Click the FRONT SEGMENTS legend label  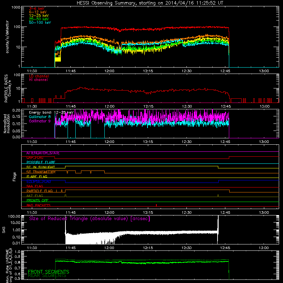[x=48, y=272]
